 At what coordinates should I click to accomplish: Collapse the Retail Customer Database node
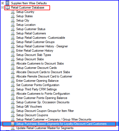pyautogui.click(x=3, y=8)
